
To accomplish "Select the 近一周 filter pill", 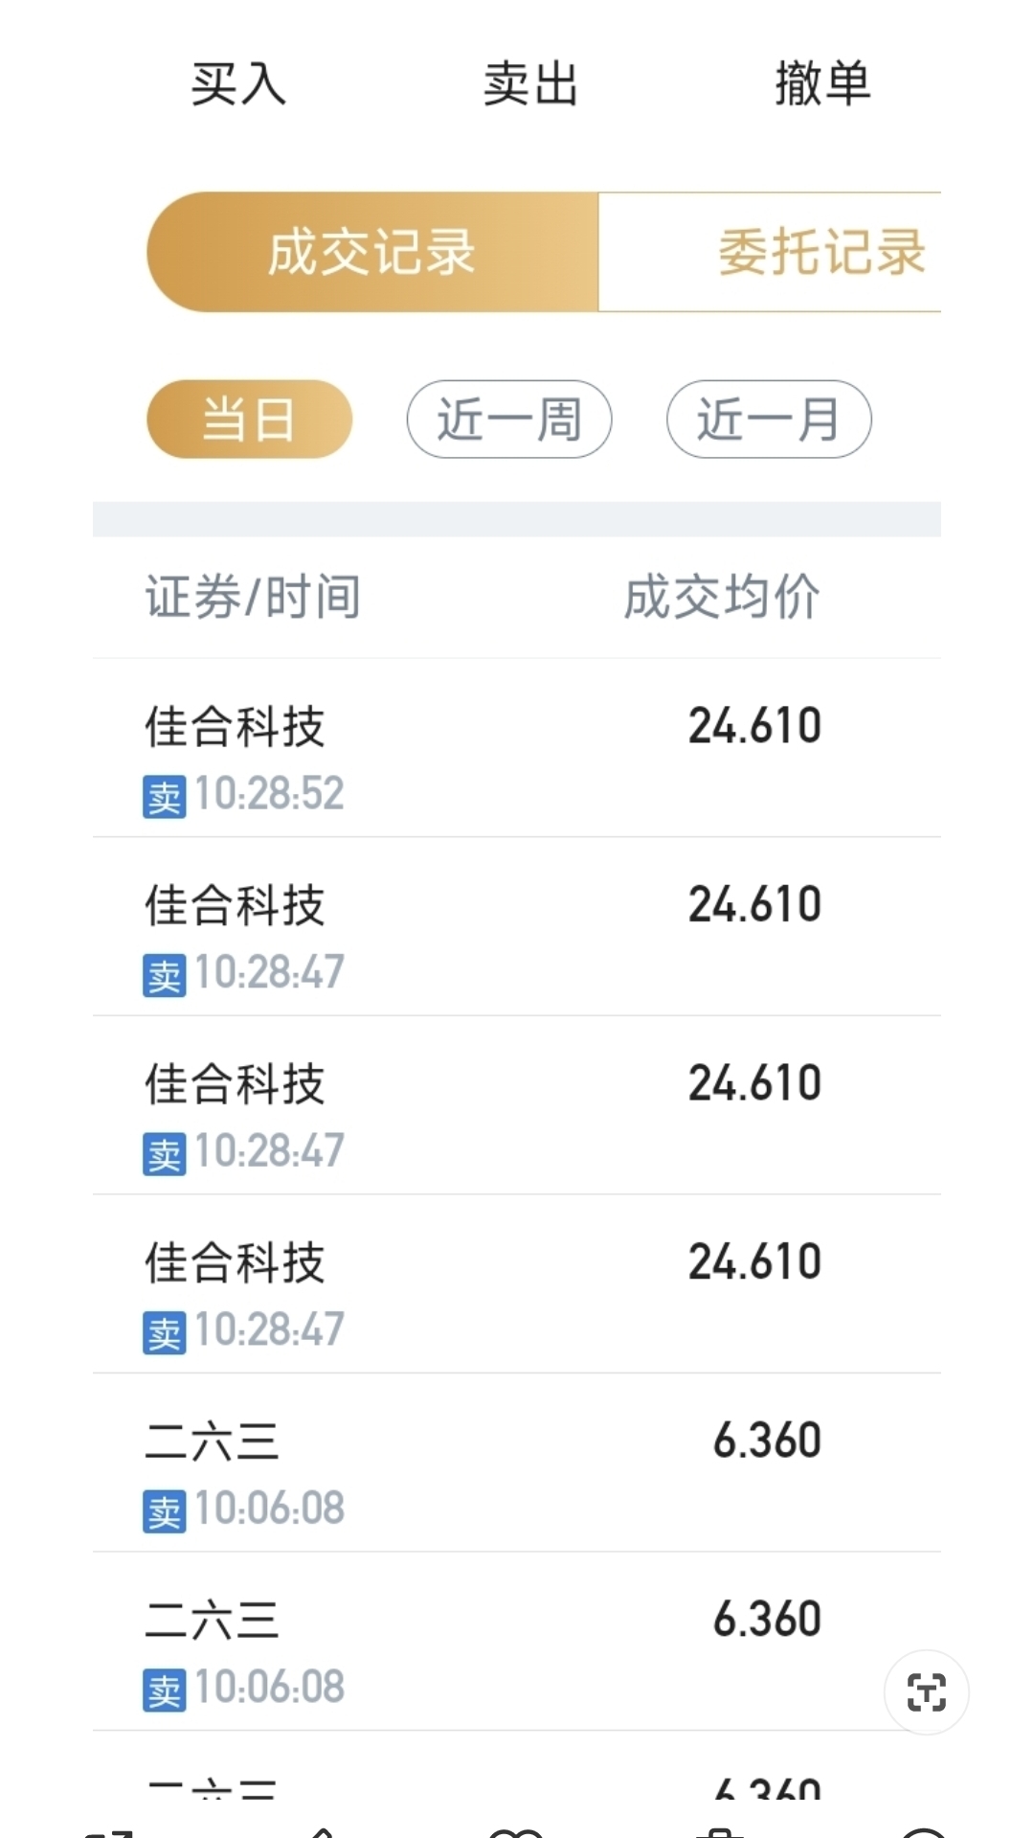I will pos(509,420).
